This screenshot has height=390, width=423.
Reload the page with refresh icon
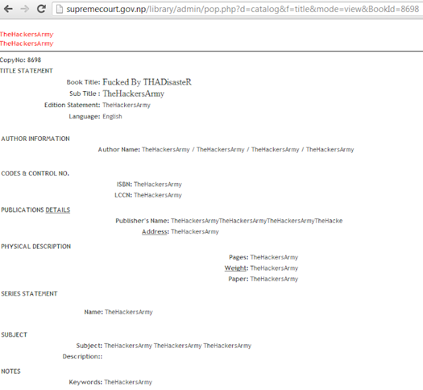pos(41,9)
